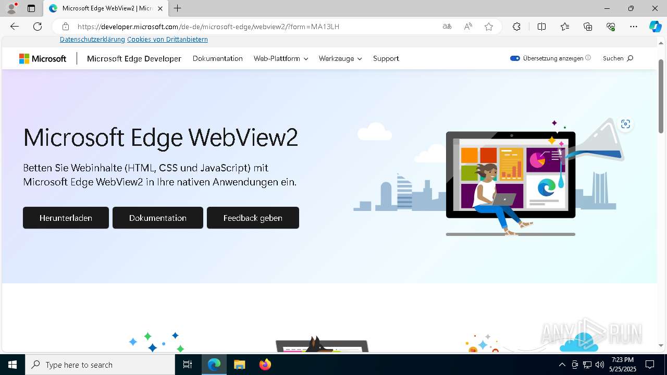Open the Dokumentation nav item
This screenshot has width=667, height=375.
(x=218, y=59)
